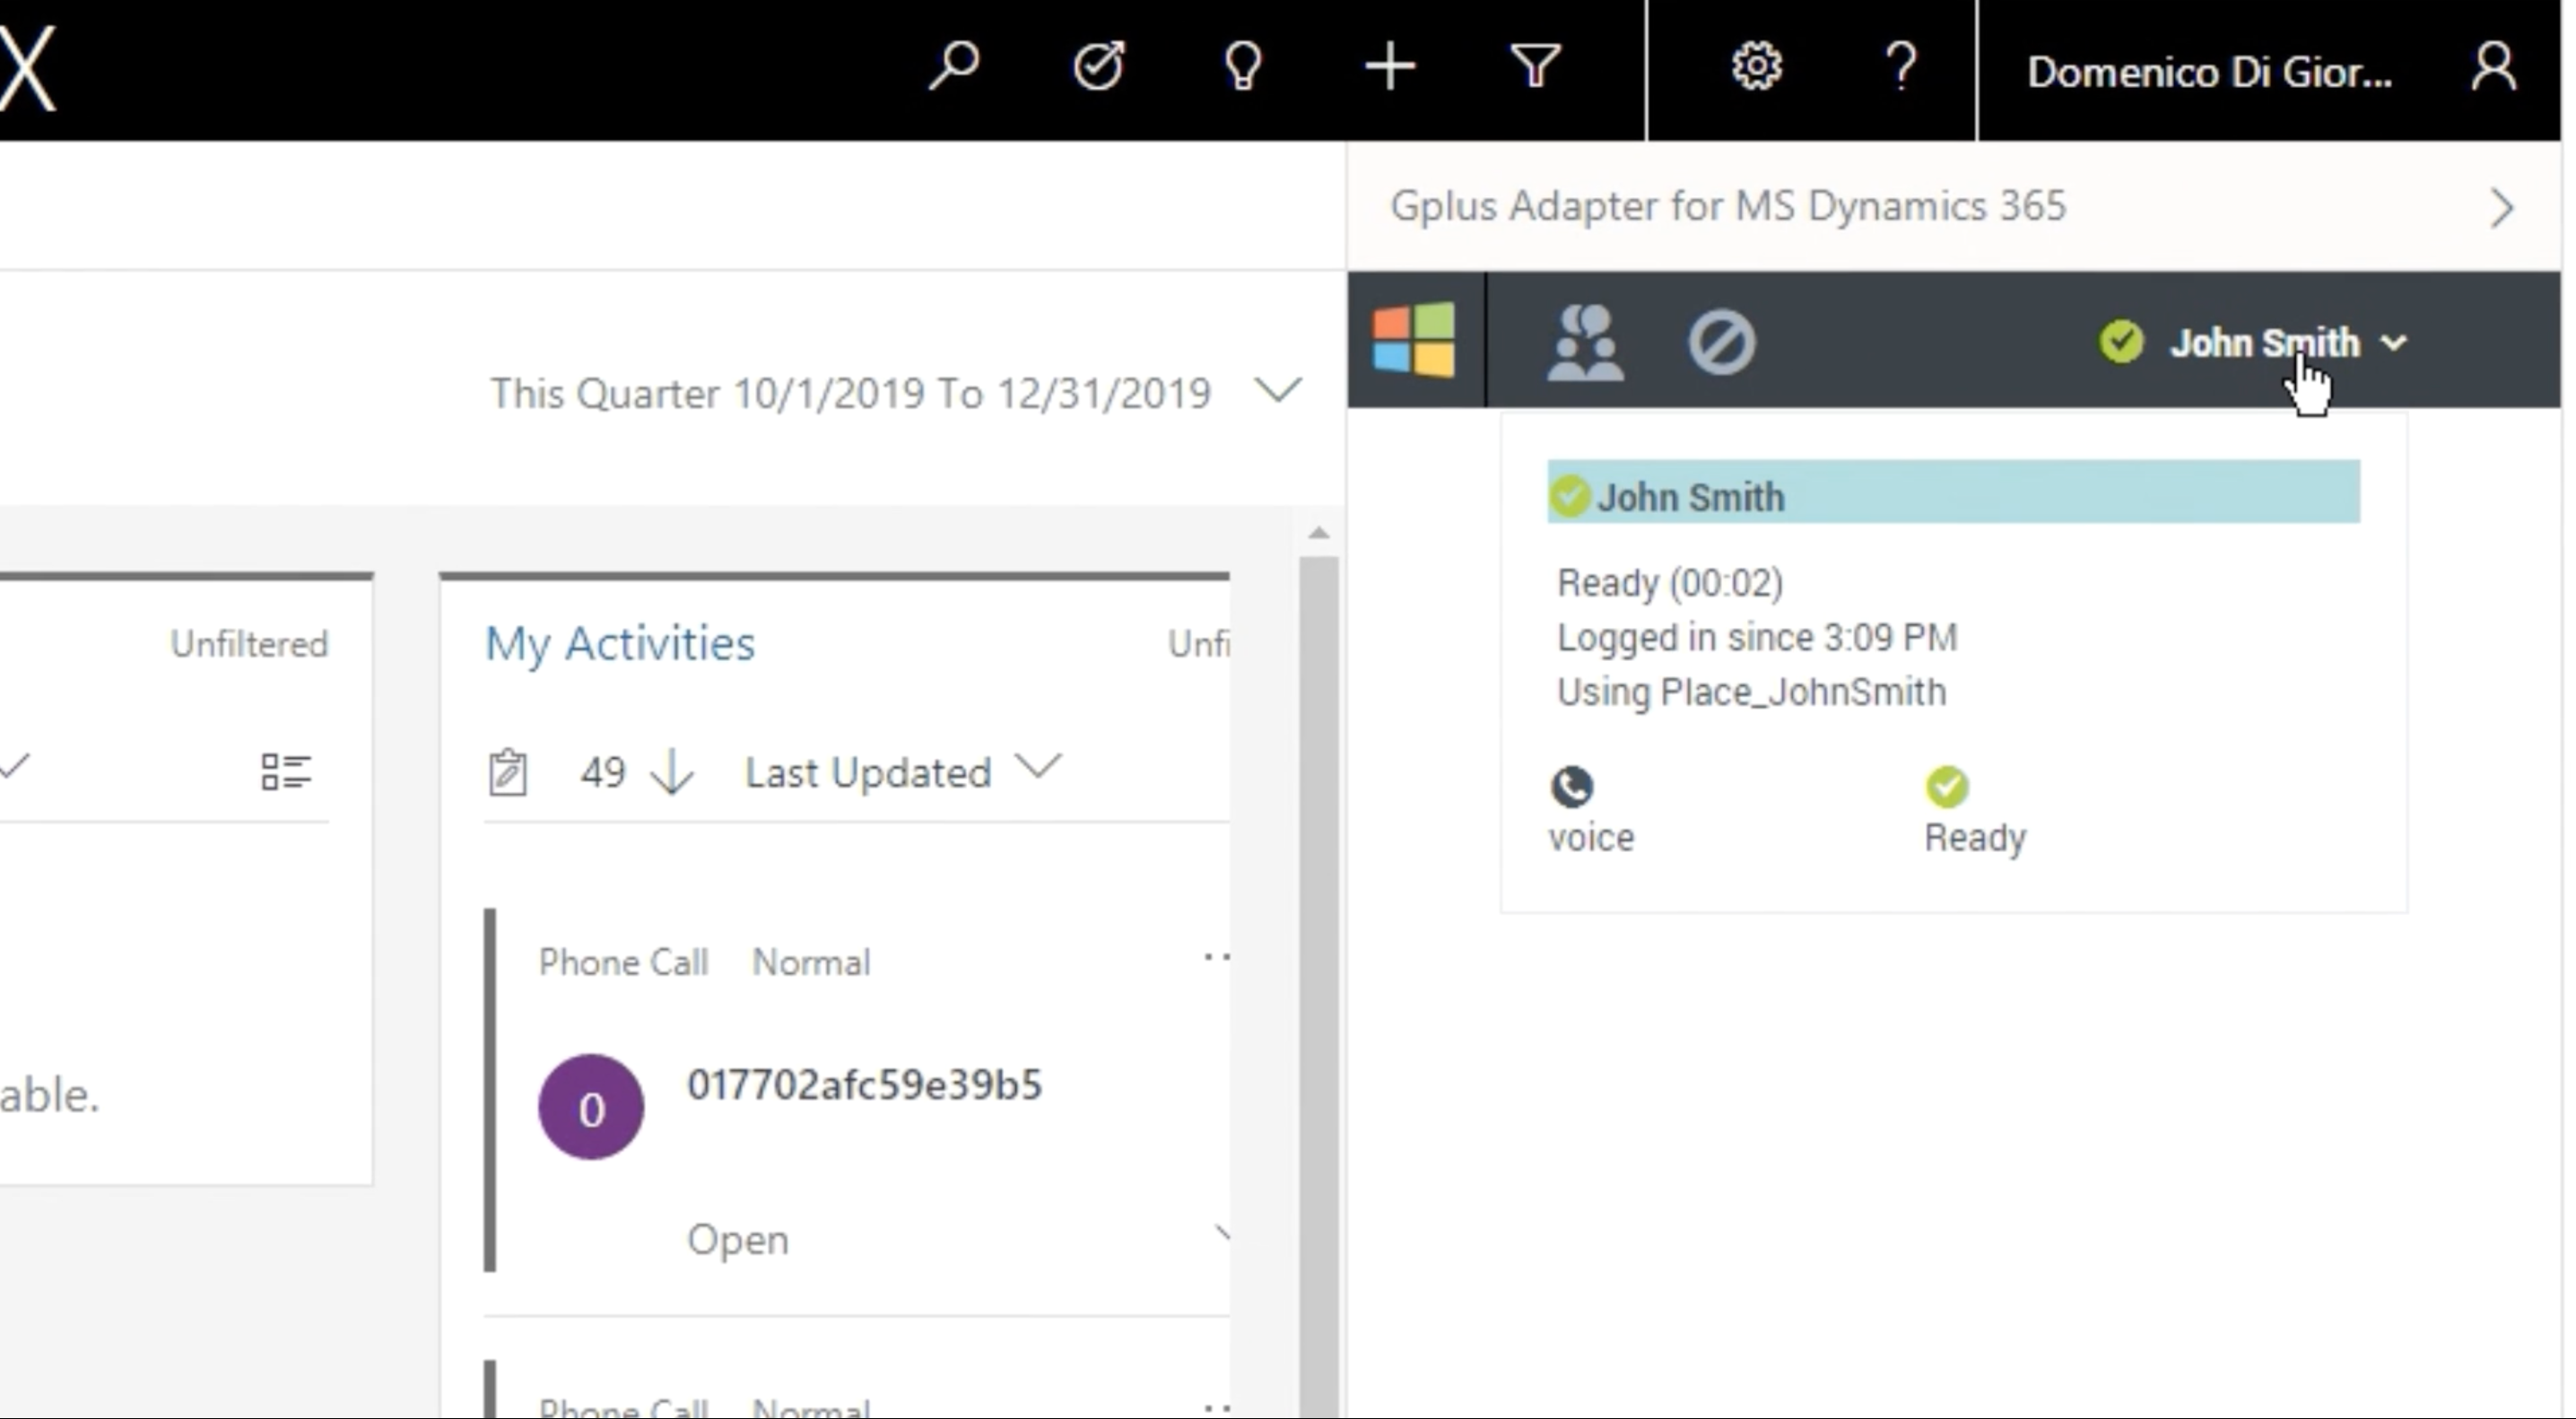This screenshot has height=1419, width=2576.
Task: Open phone call 017702afc59e39b5
Action: tap(864, 1085)
